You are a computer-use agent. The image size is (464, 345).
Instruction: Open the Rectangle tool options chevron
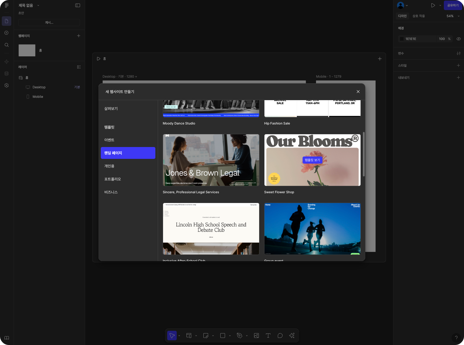pos(230,336)
